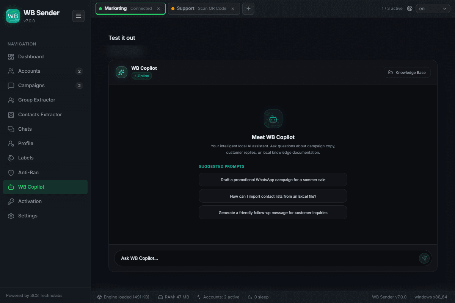Click the Meet WB Copilot heading
Image resolution: width=455 pixels, height=303 pixels.
coord(273,137)
